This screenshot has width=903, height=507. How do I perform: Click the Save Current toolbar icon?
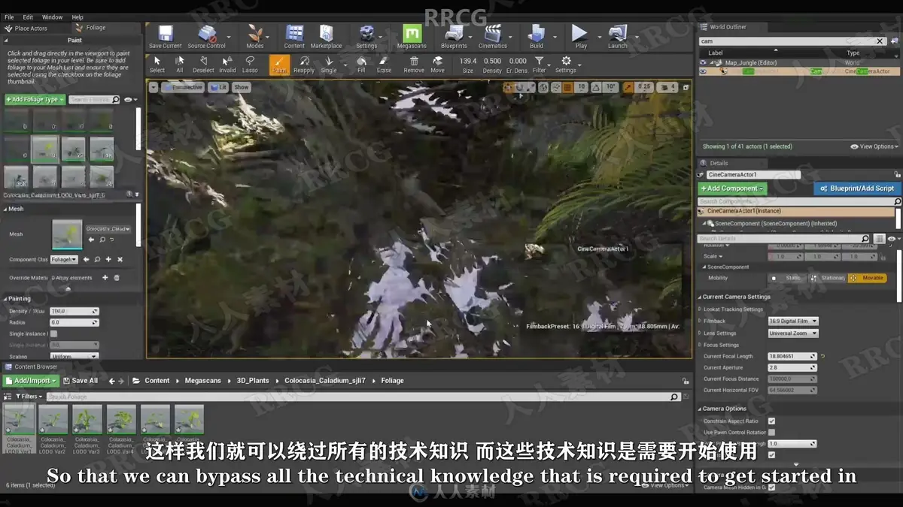tap(165, 36)
